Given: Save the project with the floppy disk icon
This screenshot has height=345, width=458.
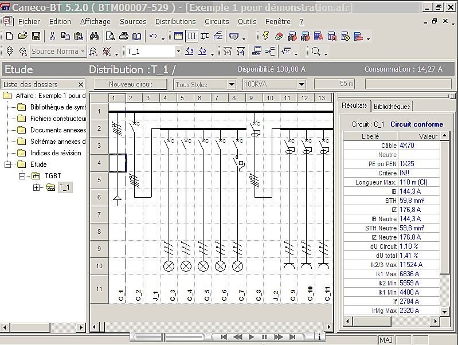Looking at the screenshot, I should (36, 36).
